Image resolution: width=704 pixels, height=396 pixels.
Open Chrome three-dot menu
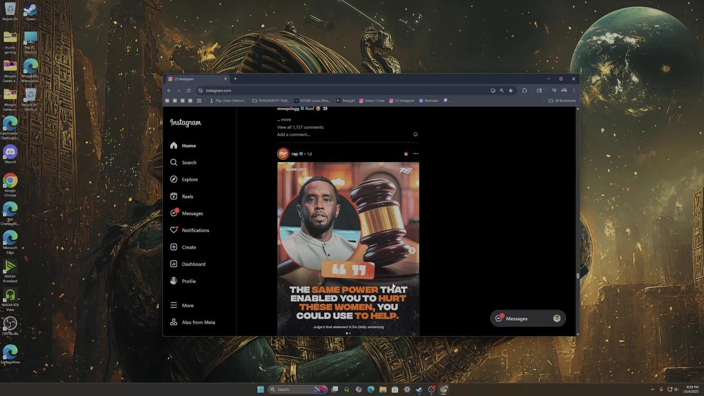pos(574,91)
